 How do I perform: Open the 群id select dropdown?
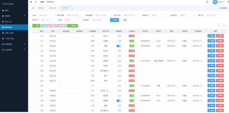point(73,20)
